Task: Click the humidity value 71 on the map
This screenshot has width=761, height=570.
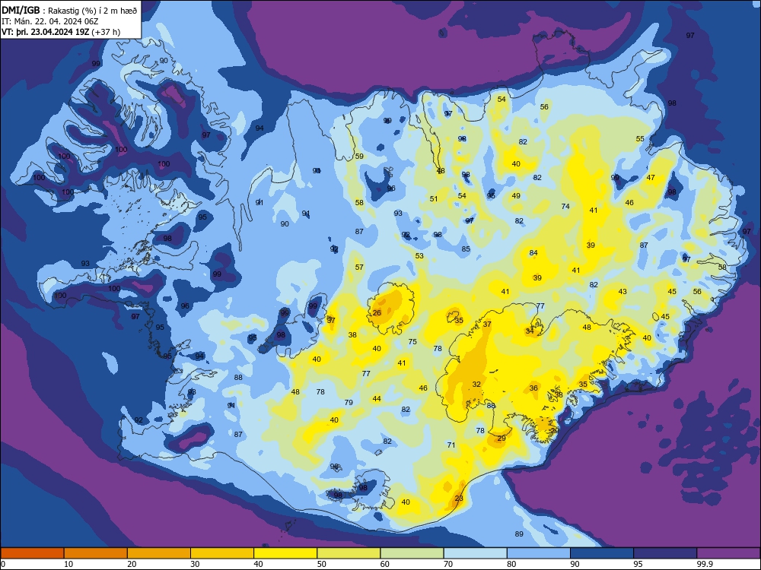Action: point(451,445)
